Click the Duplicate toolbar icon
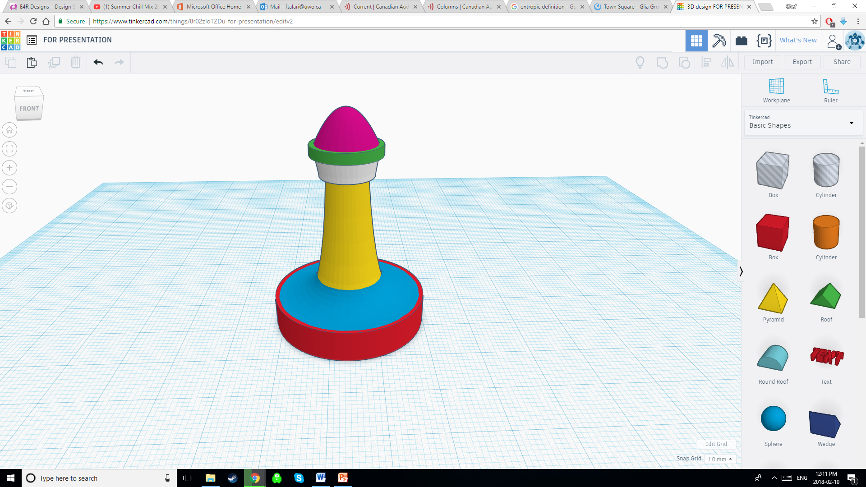This screenshot has width=866, height=487. coord(54,62)
